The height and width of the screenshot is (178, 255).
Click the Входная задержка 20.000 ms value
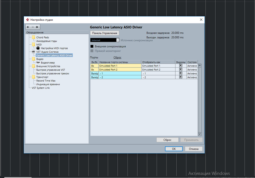[177, 33]
